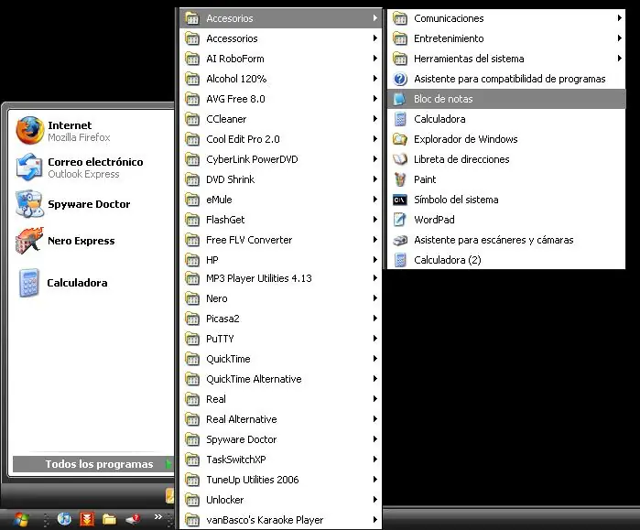
Task: Open DVD Shrink program group
Action: pos(281,179)
